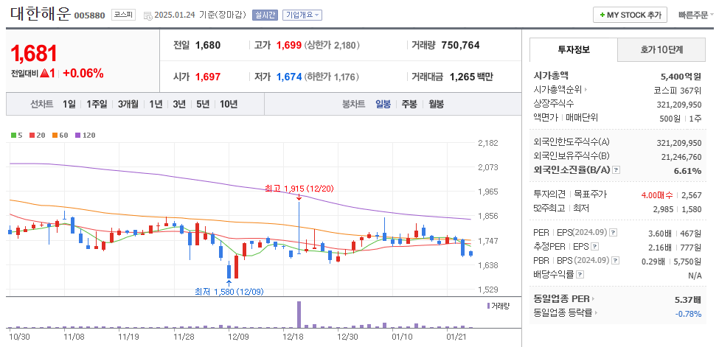This screenshot has height=347, width=719.
Task: Click the 대한해운 stock name
Action: (40, 14)
